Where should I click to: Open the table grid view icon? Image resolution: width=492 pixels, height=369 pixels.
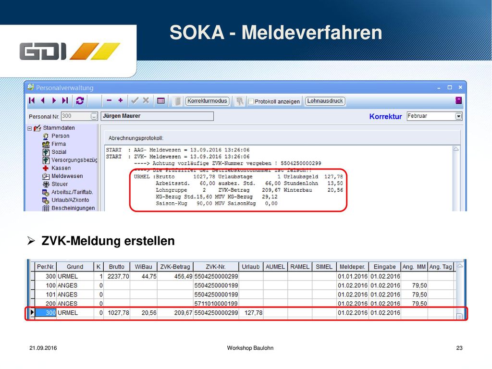pos(161,101)
